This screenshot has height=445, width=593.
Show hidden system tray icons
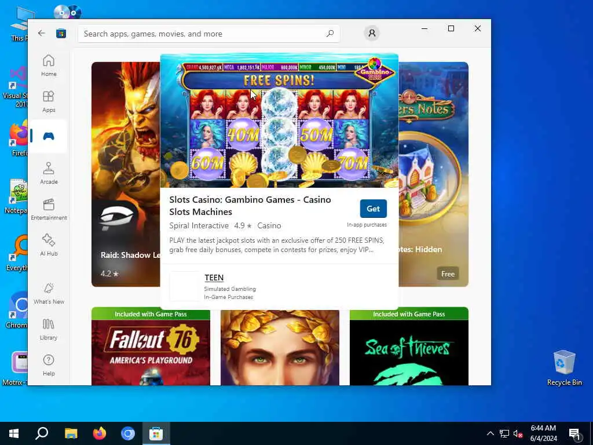click(x=490, y=433)
